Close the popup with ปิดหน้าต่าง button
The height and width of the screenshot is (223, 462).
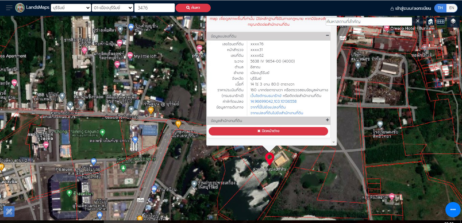point(268,131)
